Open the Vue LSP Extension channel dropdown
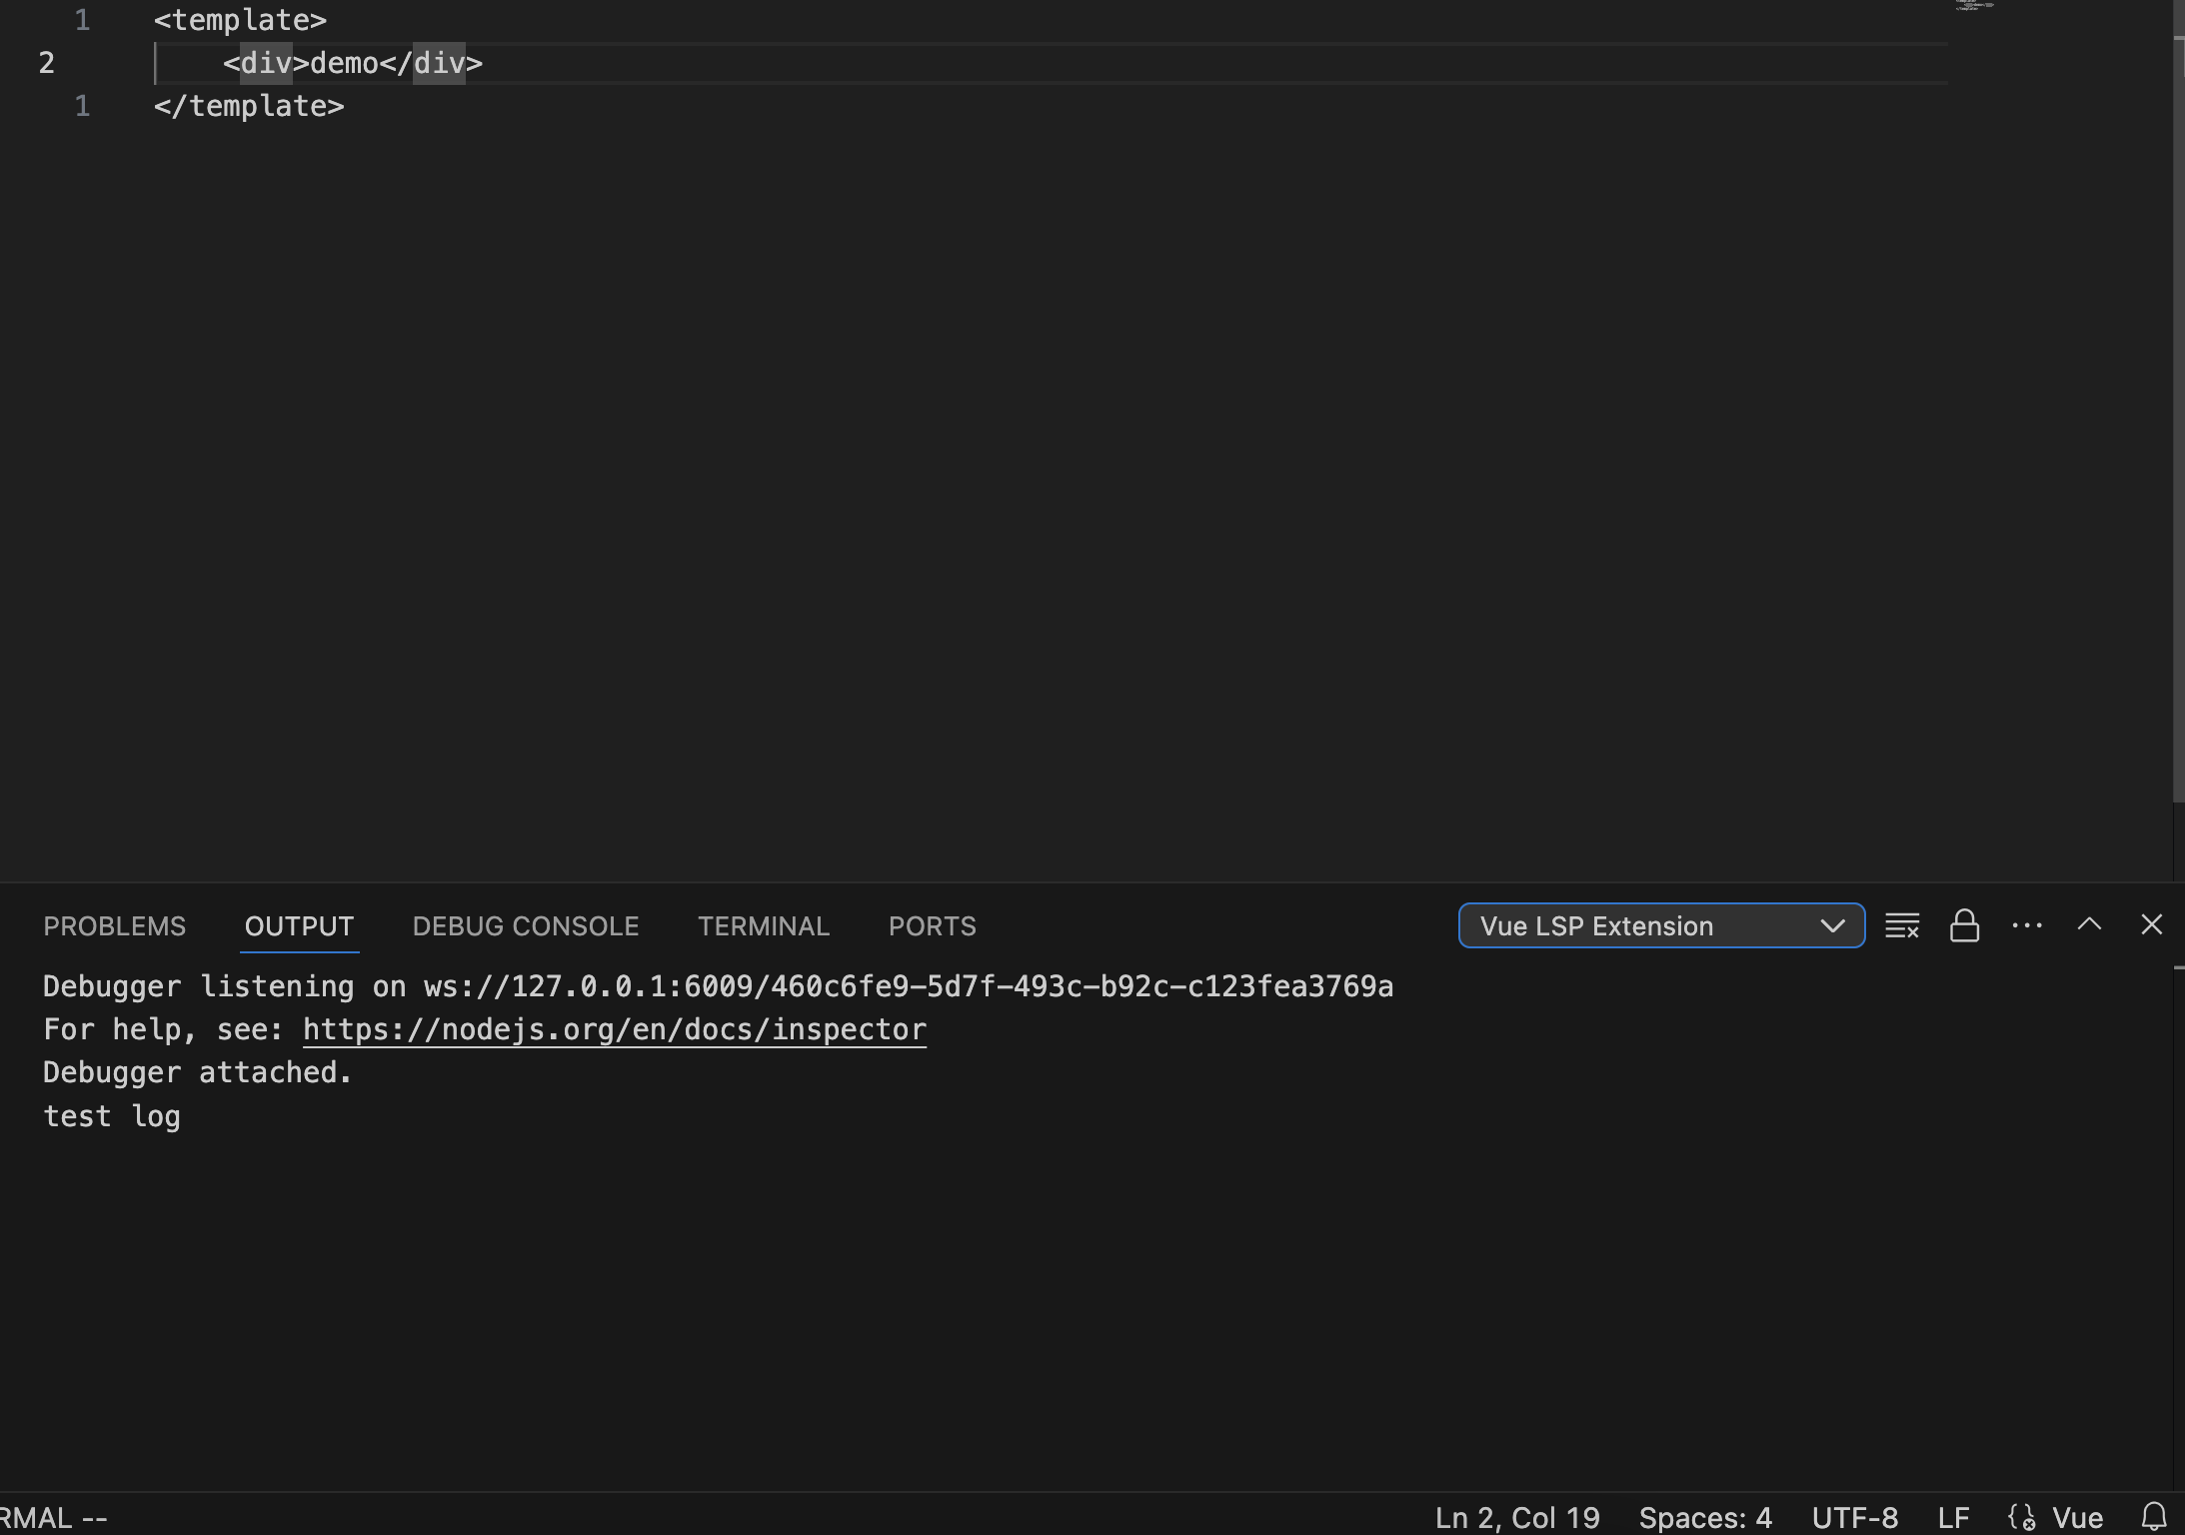Image resolution: width=2185 pixels, height=1535 pixels. 1661,925
